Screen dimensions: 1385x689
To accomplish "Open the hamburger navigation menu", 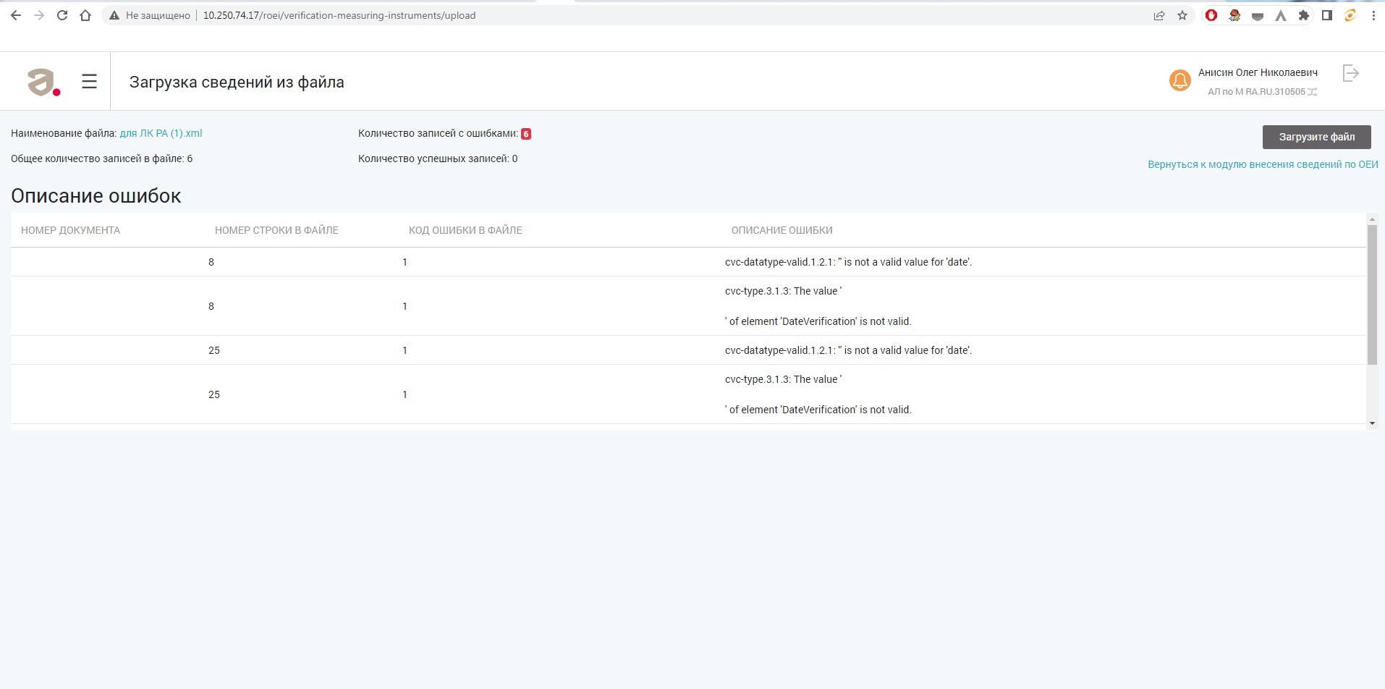I will pyautogui.click(x=89, y=82).
